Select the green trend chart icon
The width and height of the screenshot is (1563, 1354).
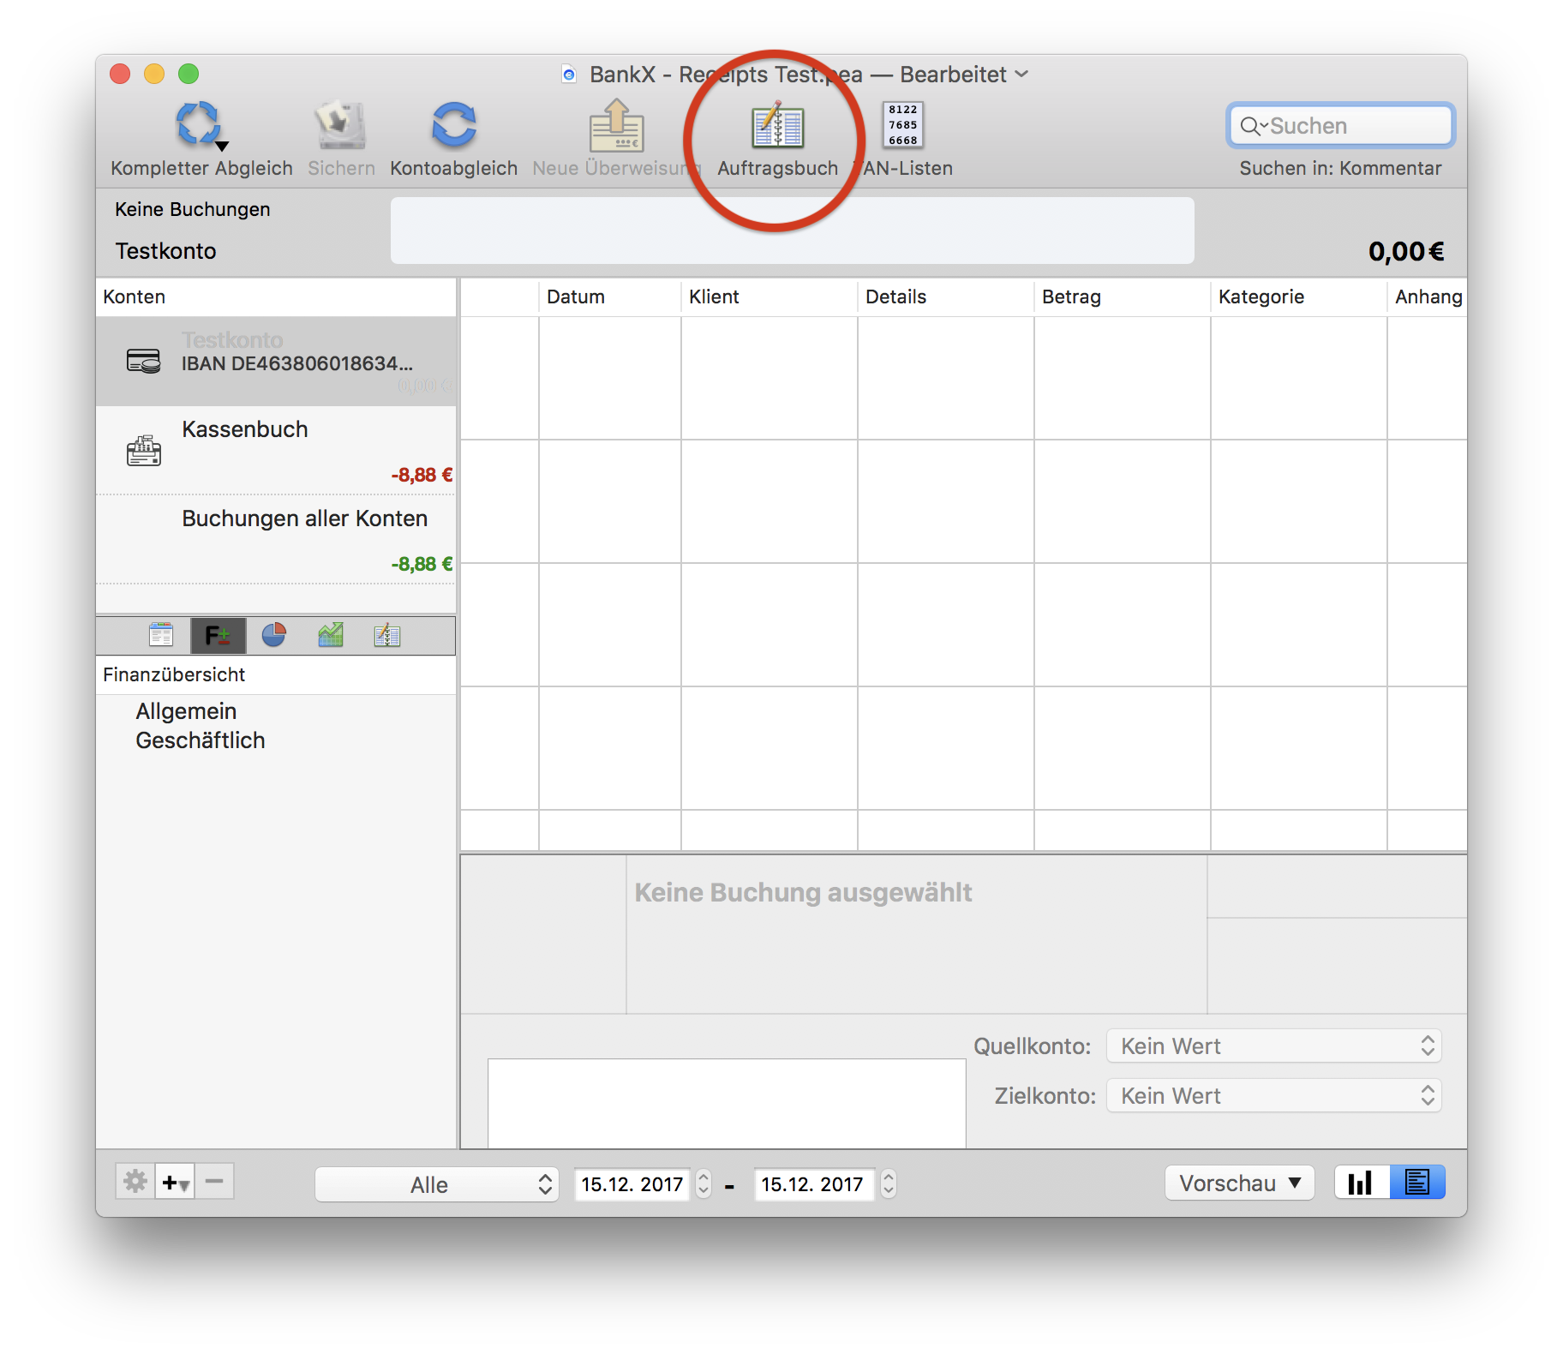point(331,635)
